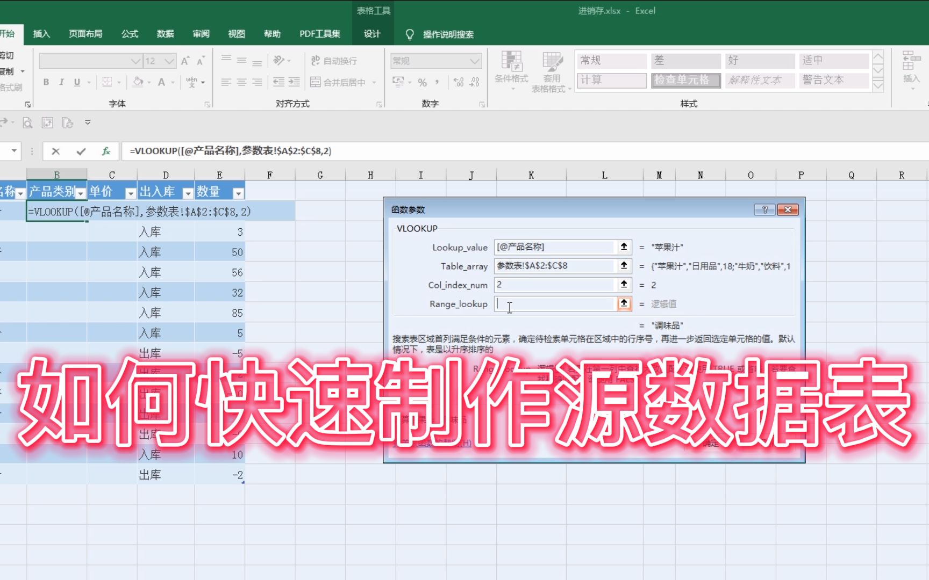
Task: Click the Col_index_num input field
Action: point(554,285)
